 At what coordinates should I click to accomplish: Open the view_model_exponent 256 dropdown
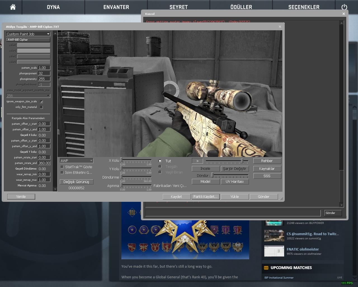pyautogui.click(x=28, y=96)
